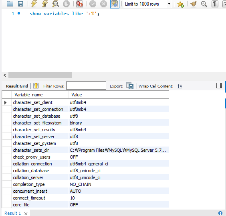The height and width of the screenshot is (216, 226).
Task: Select the Result 1 tab
Action: coord(12,213)
